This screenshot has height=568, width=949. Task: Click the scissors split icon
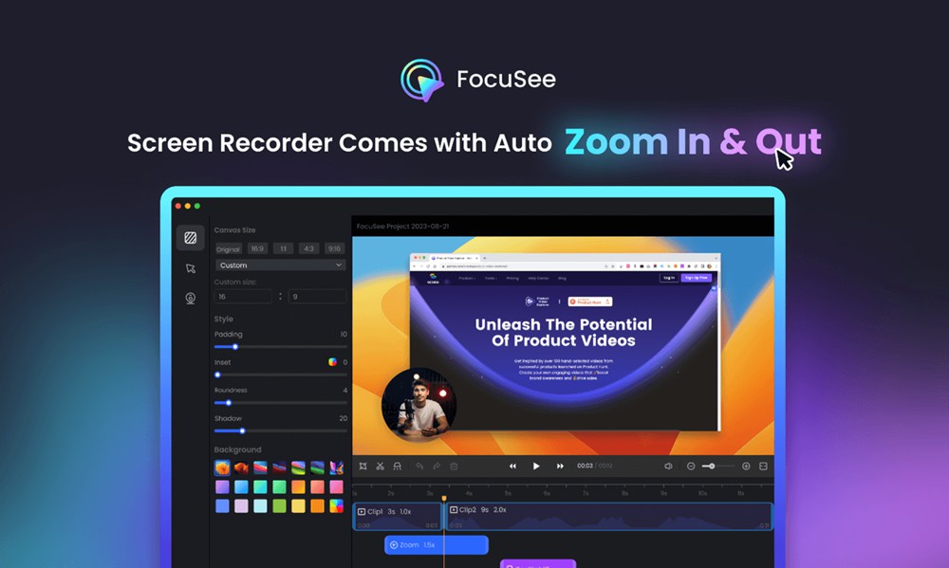coord(381,467)
